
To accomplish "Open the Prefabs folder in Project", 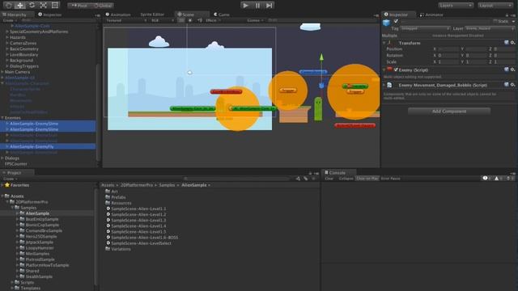I will [x=118, y=197].
